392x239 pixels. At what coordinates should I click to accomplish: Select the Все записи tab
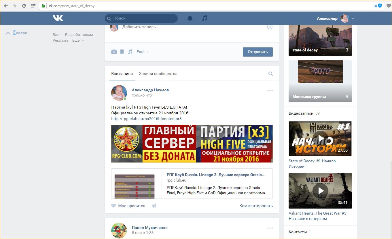[122, 74]
